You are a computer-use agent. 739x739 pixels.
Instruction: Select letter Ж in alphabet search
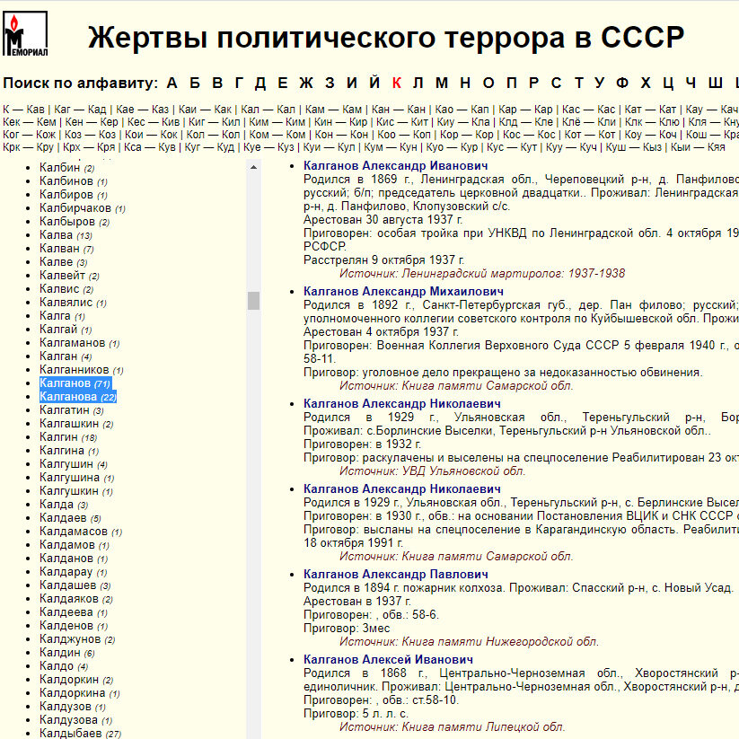point(306,83)
